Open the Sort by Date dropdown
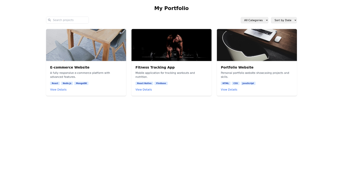This screenshot has height=180, width=343. [284, 20]
